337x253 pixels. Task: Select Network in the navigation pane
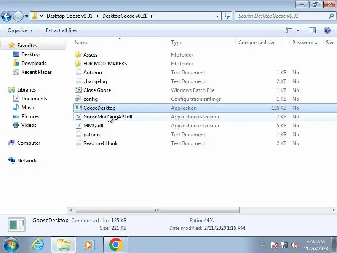(27, 161)
